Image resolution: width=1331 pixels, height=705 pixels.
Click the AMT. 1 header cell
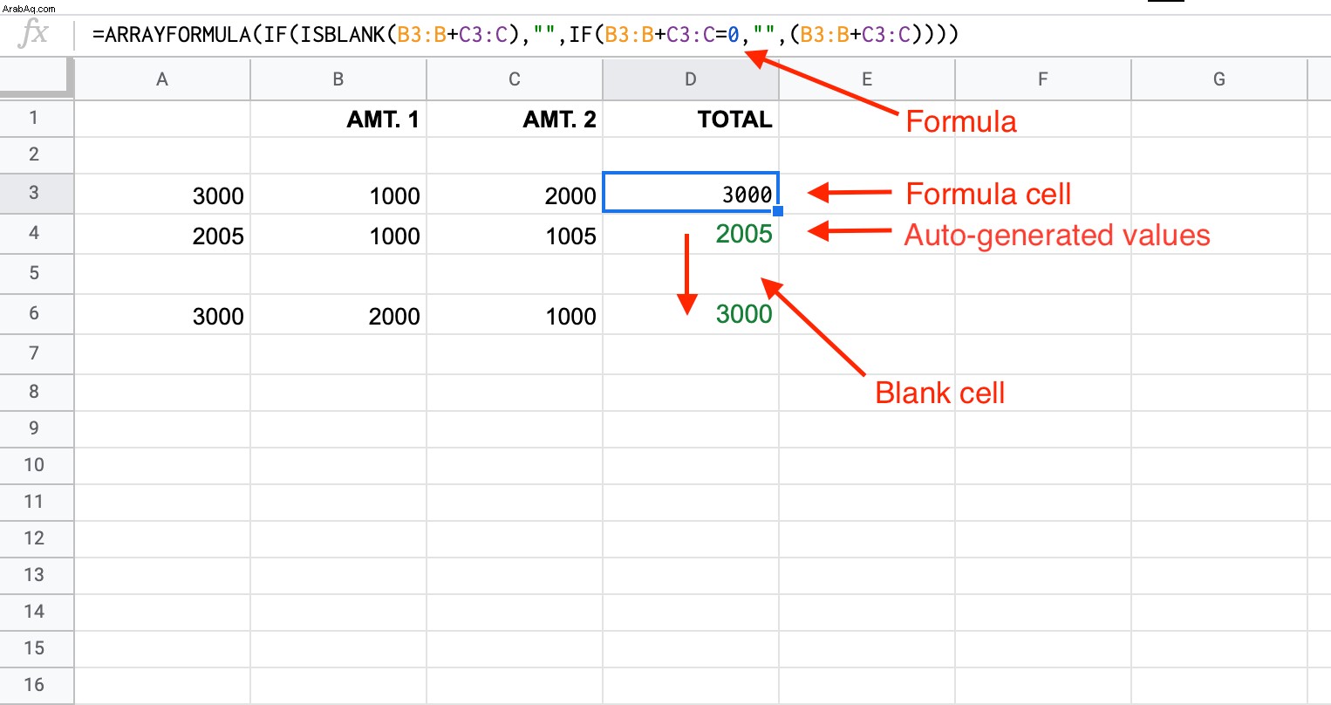coord(338,119)
